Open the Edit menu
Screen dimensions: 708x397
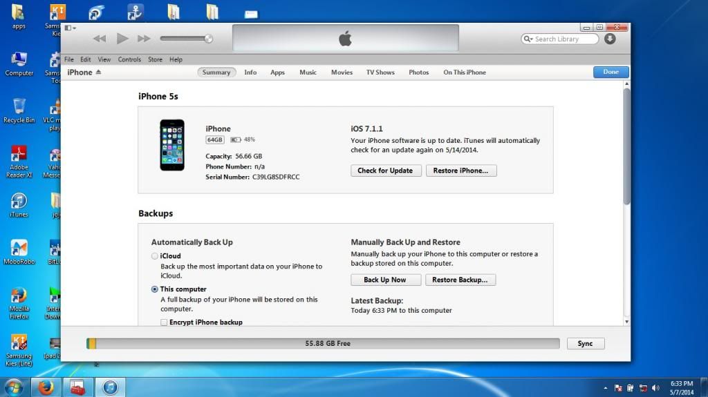coord(85,59)
